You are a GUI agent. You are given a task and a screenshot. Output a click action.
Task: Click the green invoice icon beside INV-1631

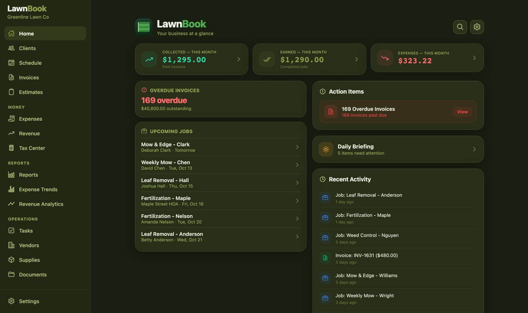(x=325, y=258)
